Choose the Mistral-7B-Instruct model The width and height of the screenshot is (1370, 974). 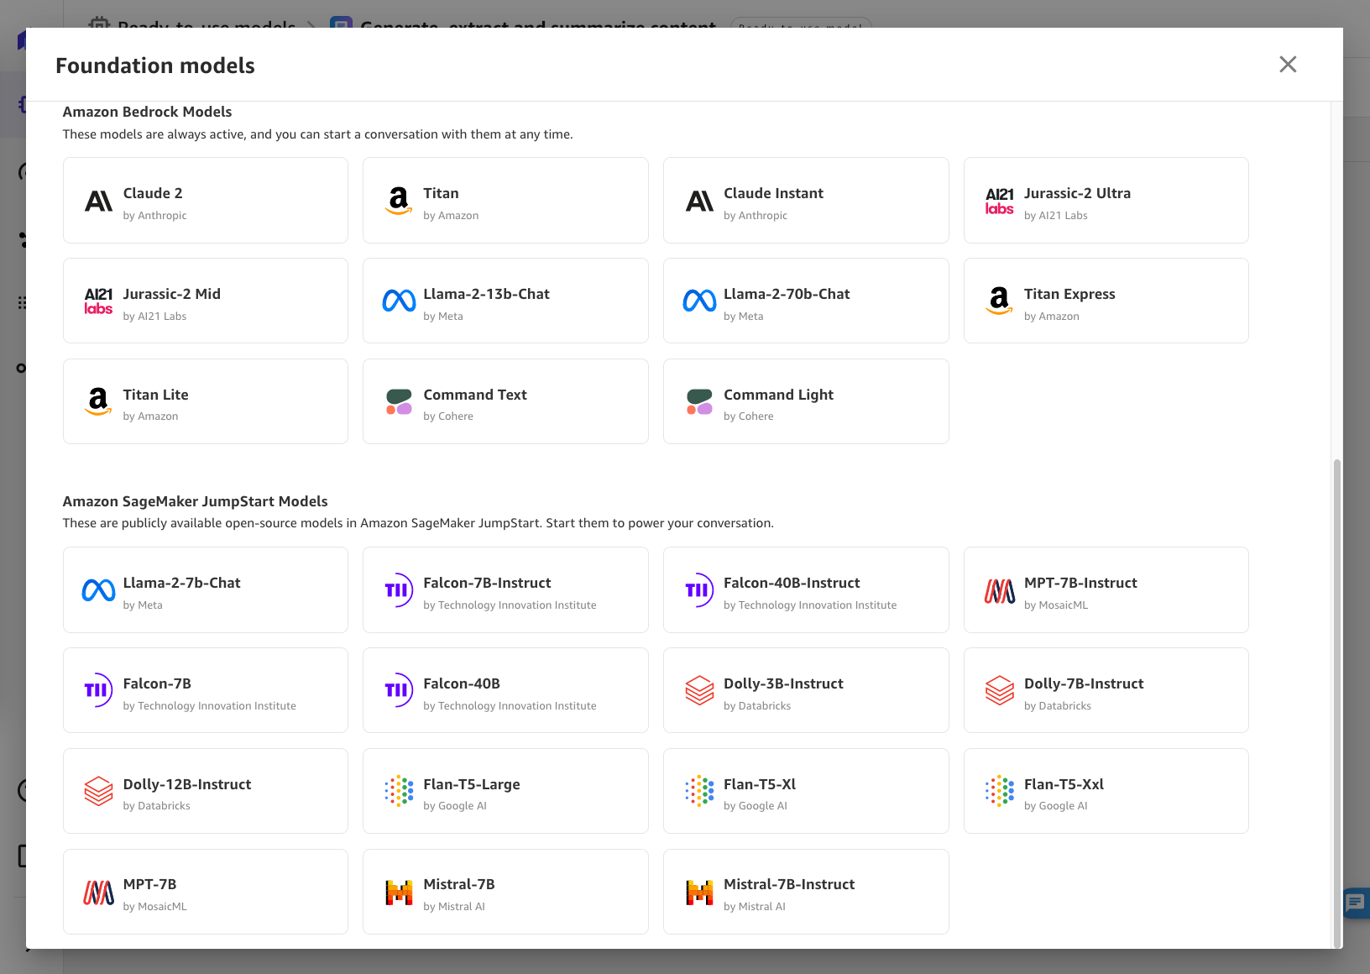(x=806, y=892)
